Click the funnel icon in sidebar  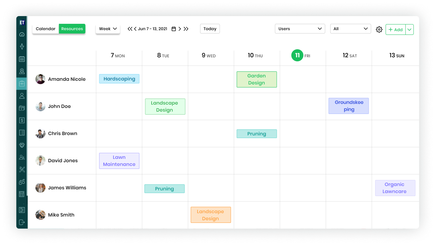[x=22, y=47]
